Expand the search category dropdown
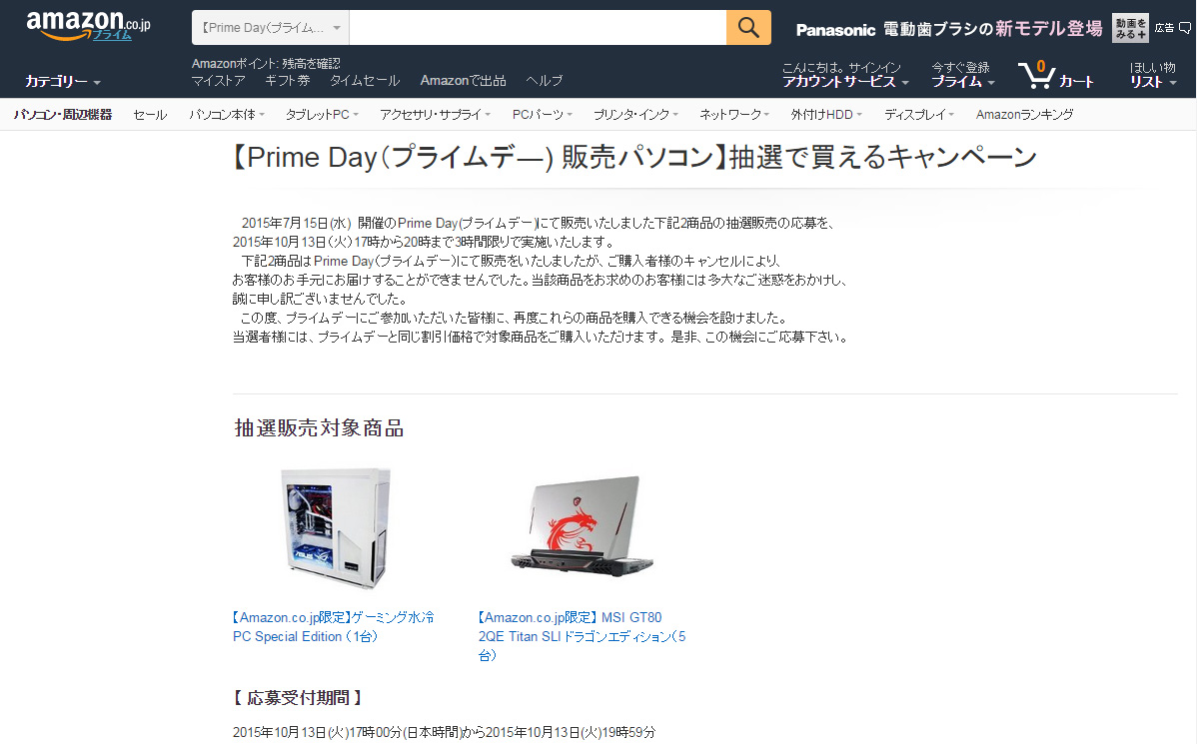Image resolution: width=1197 pixels, height=744 pixels. (x=270, y=28)
